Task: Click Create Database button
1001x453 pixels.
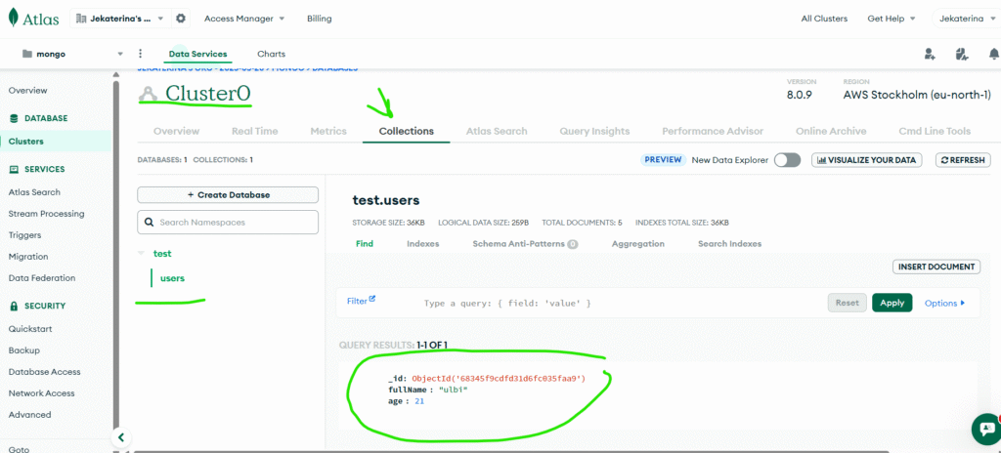Action: pyautogui.click(x=228, y=194)
